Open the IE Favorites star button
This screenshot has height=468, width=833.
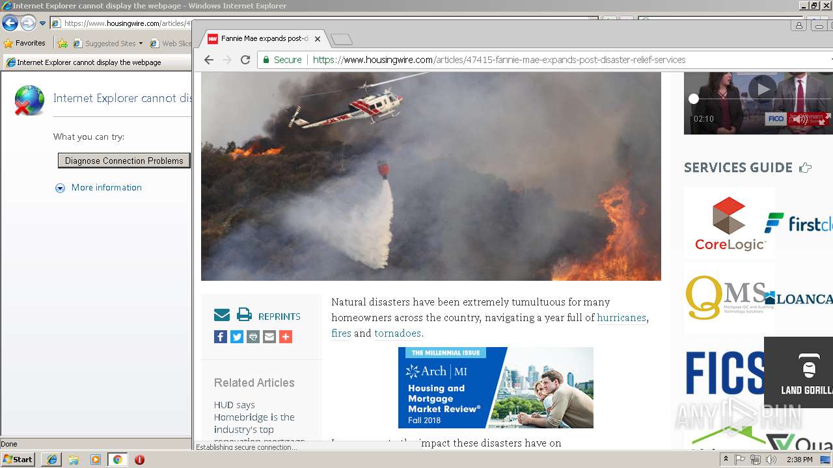25,44
